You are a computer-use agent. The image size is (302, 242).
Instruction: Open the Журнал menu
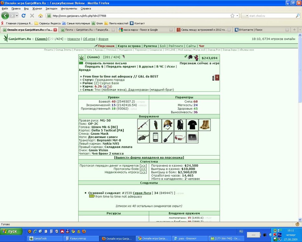pos(37,8)
